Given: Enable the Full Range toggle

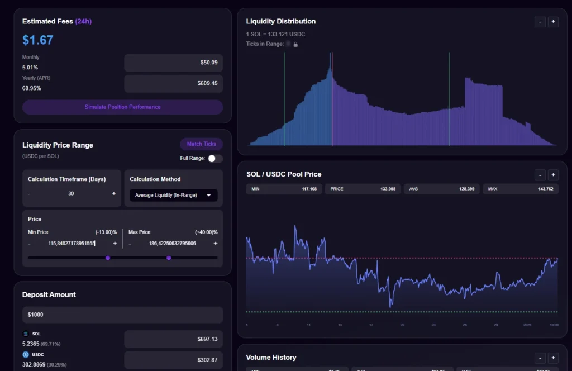Looking at the screenshot, I should point(215,159).
